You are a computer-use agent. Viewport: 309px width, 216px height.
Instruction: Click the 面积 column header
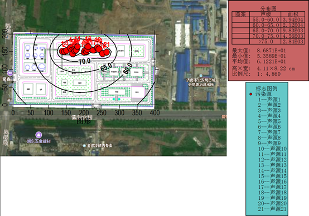(293, 14)
